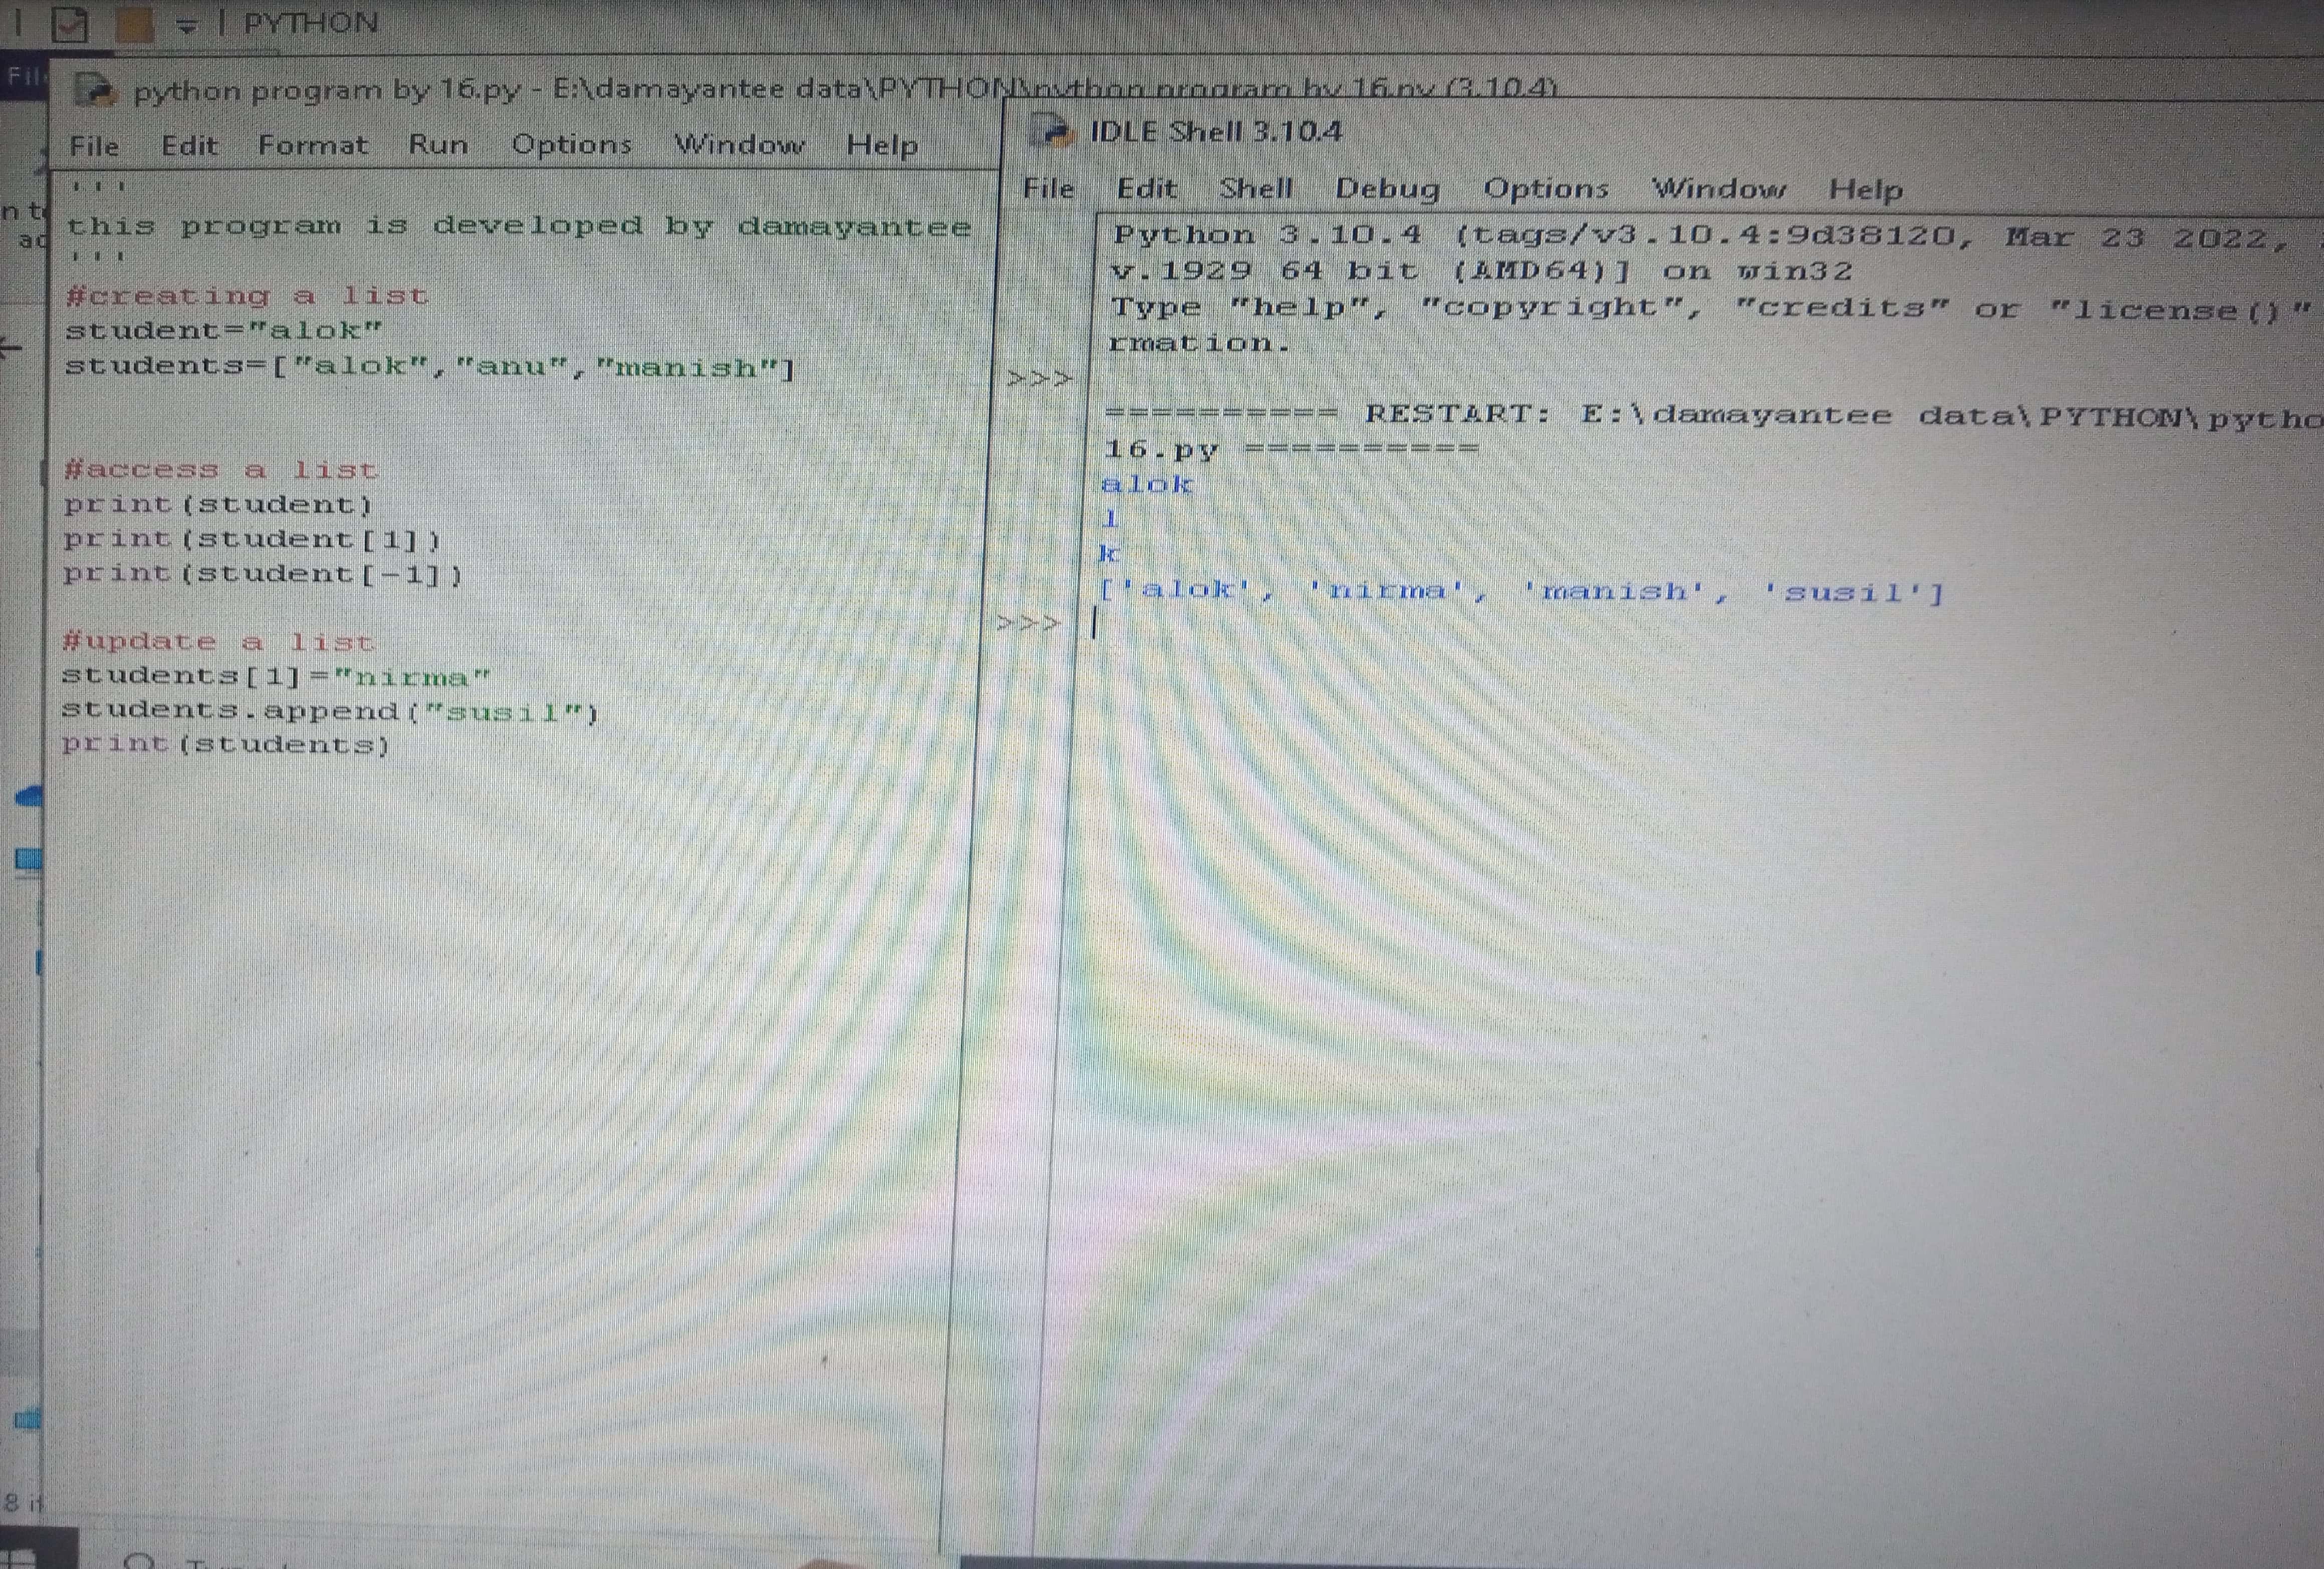Click the yellow New Folder icon
This screenshot has height=1569, width=2324.
[x=134, y=24]
